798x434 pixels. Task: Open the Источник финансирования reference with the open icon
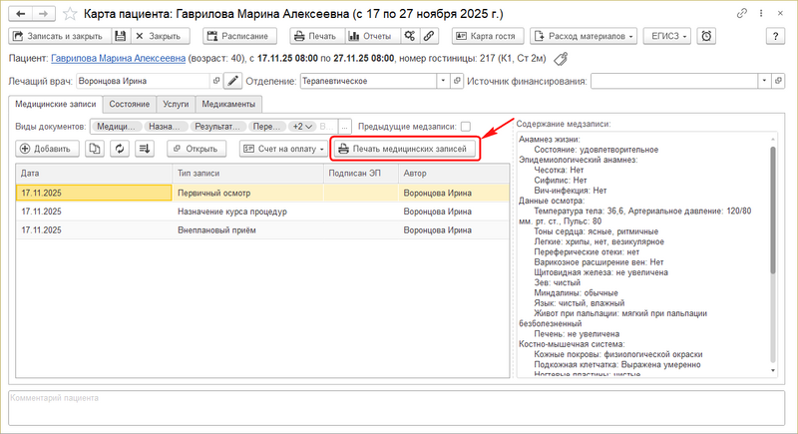[x=778, y=81]
